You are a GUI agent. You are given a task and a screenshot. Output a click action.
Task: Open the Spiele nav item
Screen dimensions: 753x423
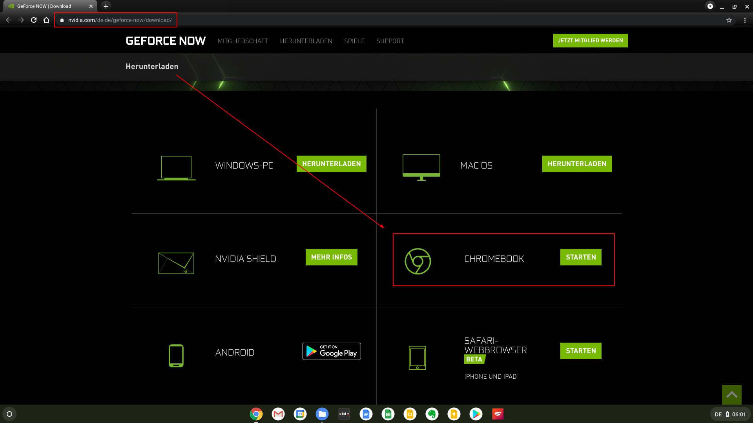[354, 41]
